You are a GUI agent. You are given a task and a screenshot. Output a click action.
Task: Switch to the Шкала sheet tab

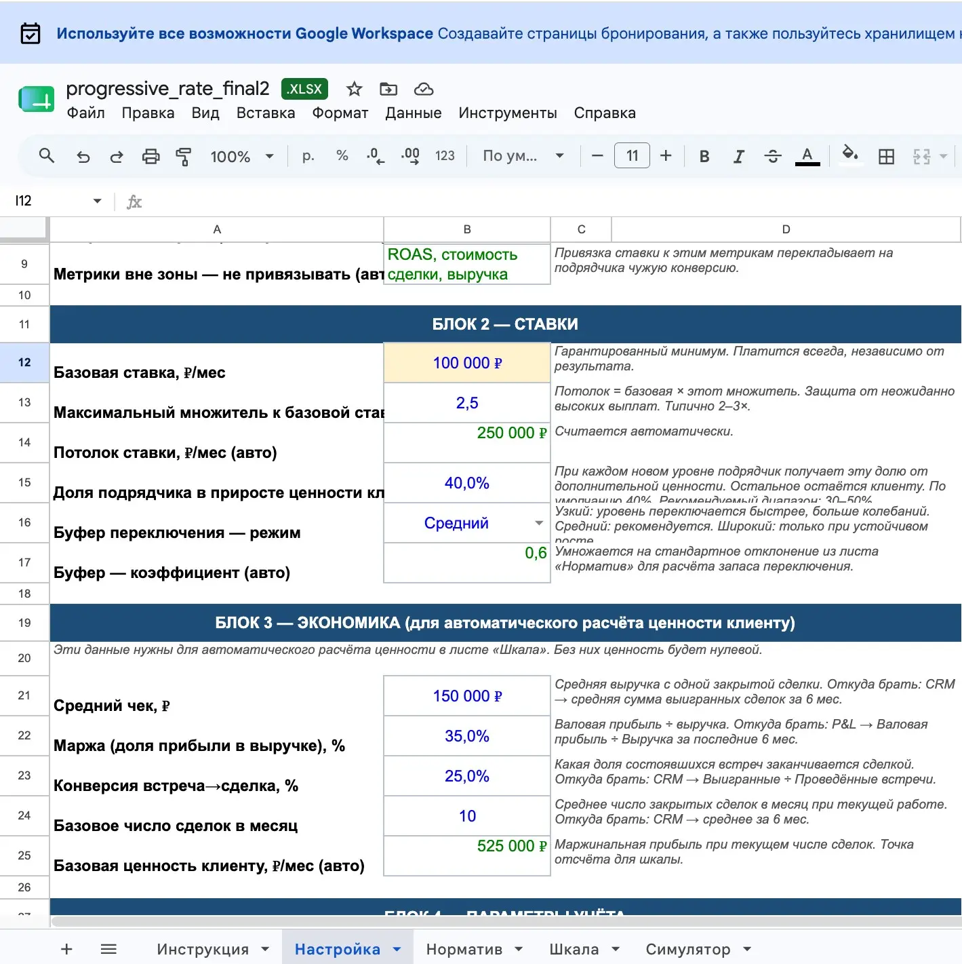[x=574, y=949]
